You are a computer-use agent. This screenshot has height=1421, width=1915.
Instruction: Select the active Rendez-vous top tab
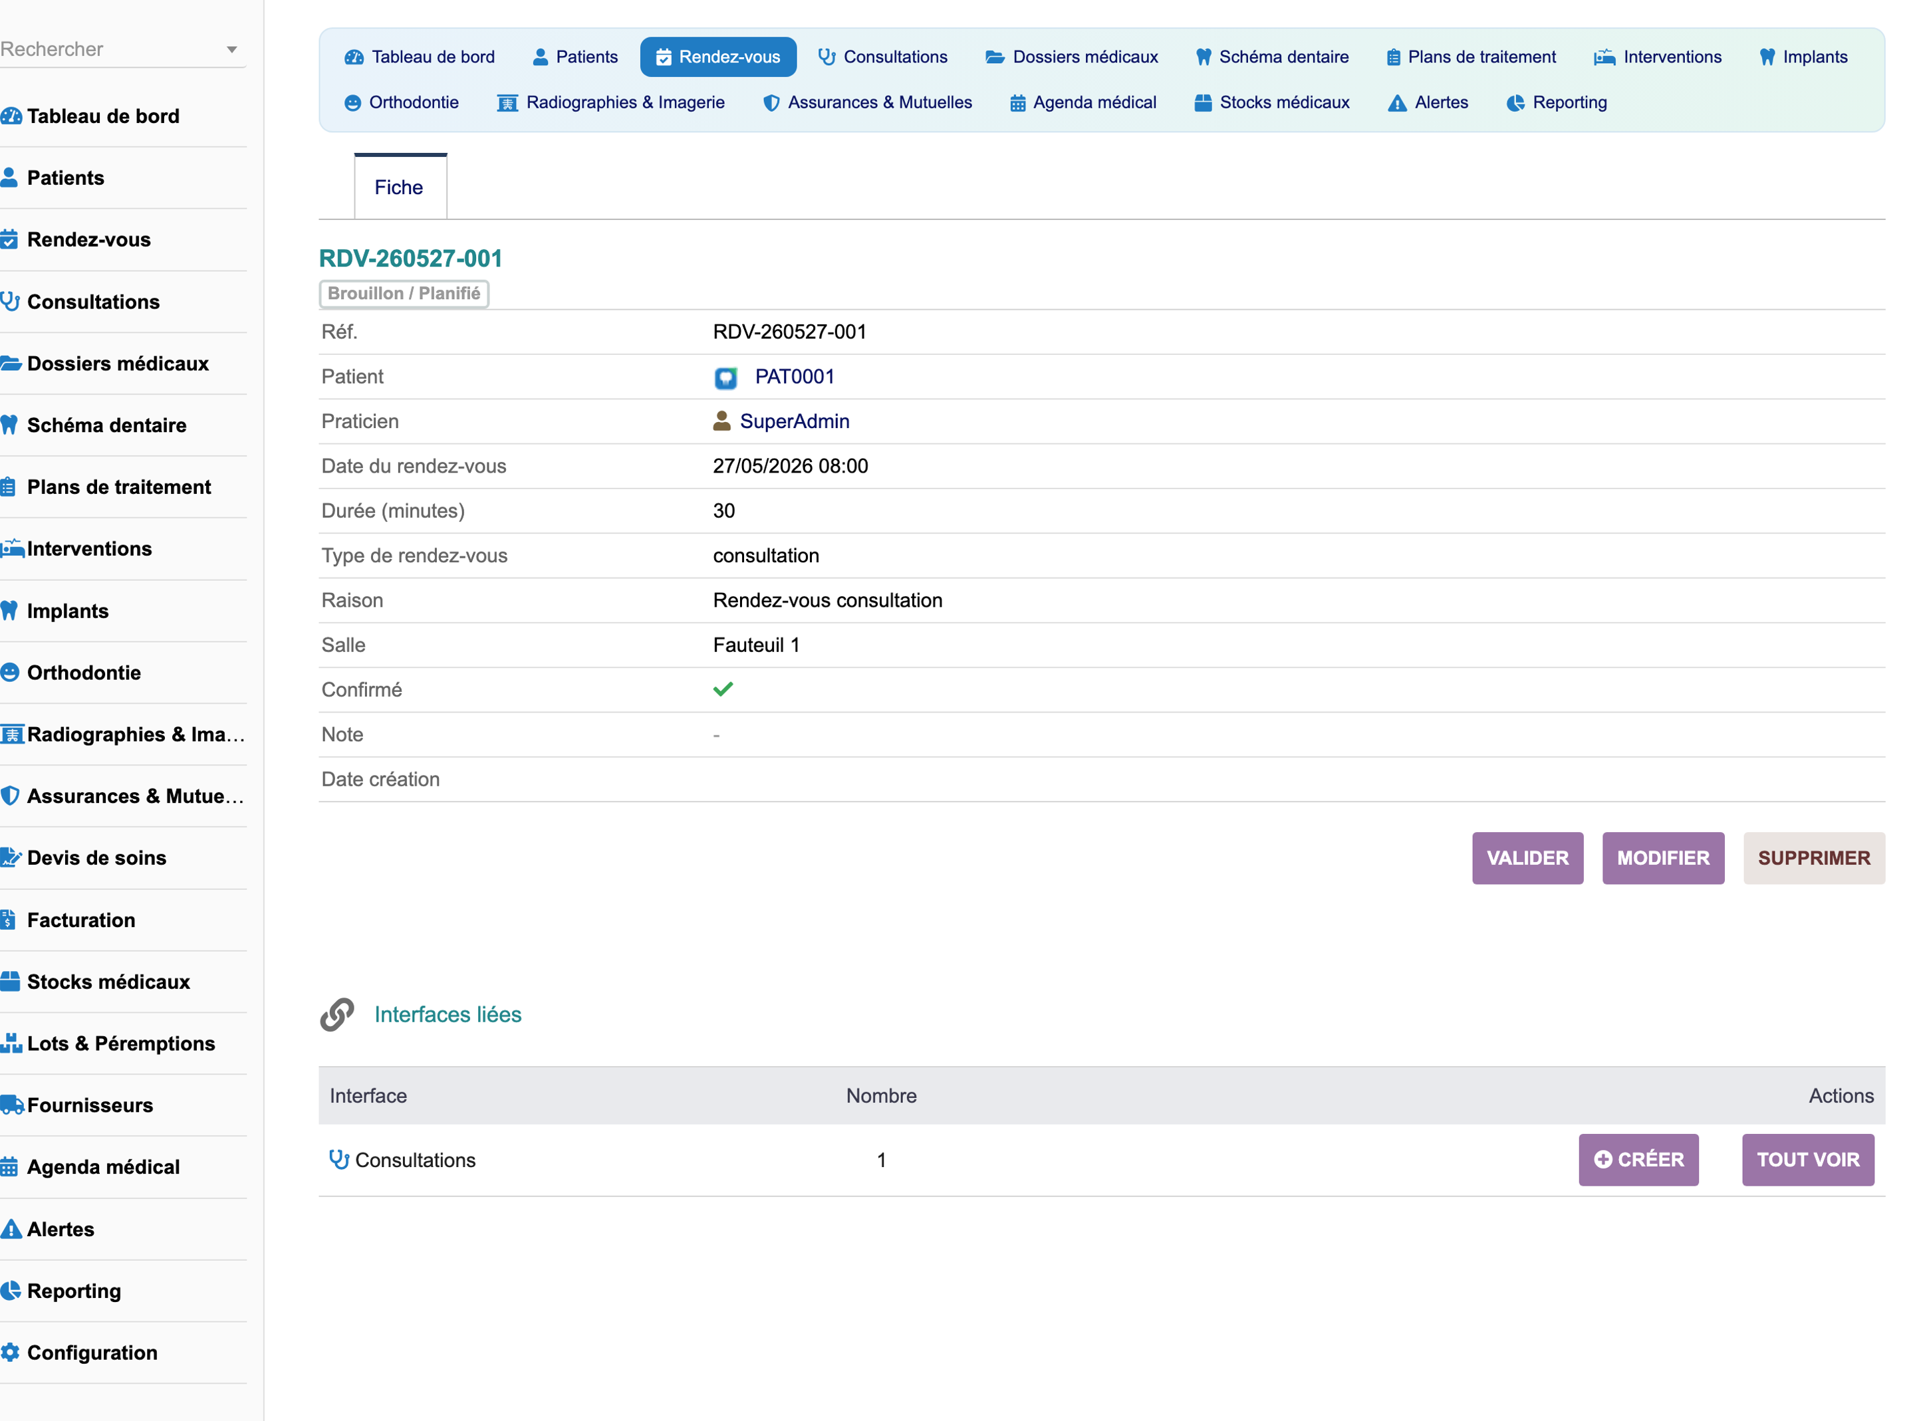coord(718,56)
